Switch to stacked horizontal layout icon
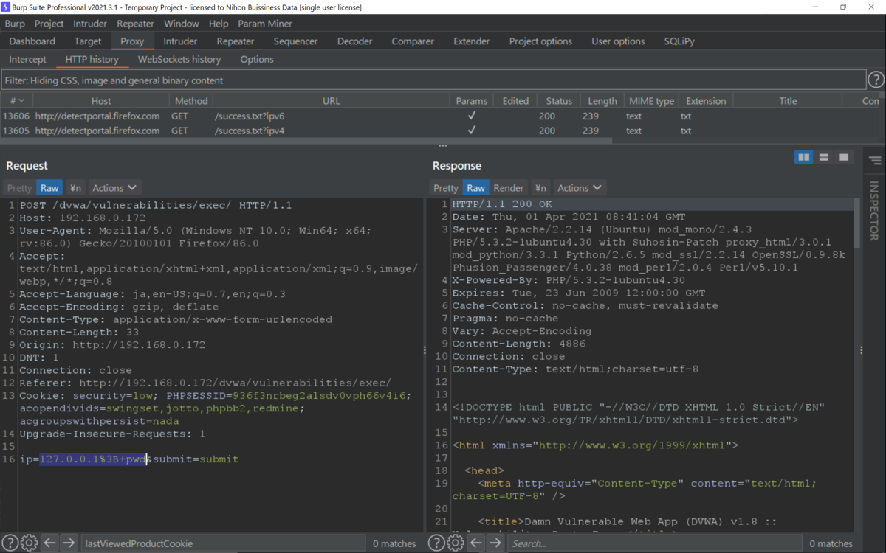 click(824, 157)
